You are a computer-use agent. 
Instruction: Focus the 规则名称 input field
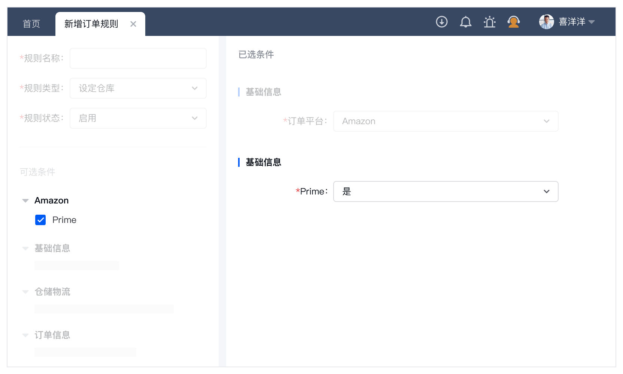tap(138, 58)
